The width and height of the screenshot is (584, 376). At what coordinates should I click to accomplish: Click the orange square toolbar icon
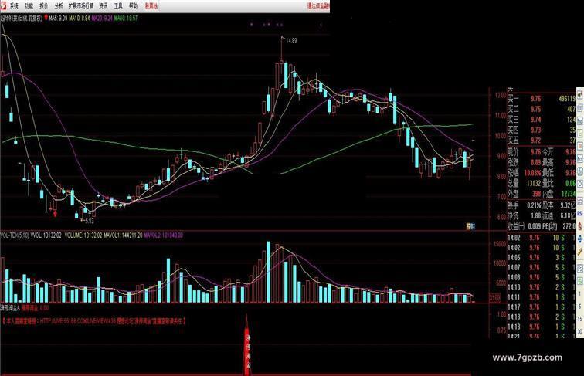pos(580,146)
